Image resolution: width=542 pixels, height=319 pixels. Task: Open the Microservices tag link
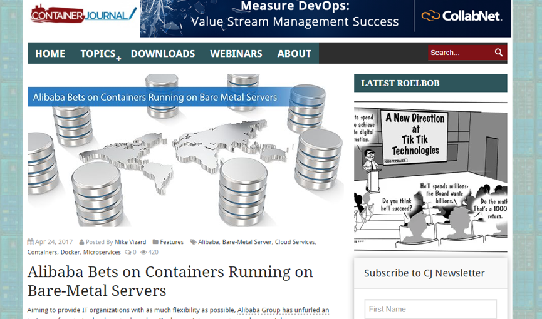tap(102, 252)
